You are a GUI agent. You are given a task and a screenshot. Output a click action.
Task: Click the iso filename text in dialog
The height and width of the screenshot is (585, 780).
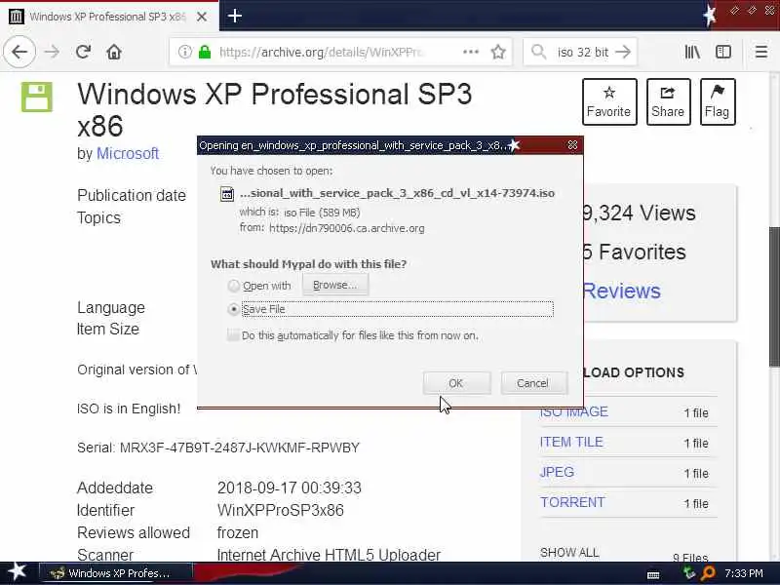coord(397,193)
